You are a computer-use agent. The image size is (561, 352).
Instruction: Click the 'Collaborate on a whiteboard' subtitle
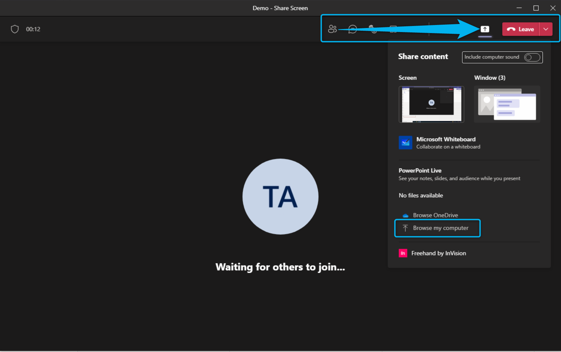point(448,147)
